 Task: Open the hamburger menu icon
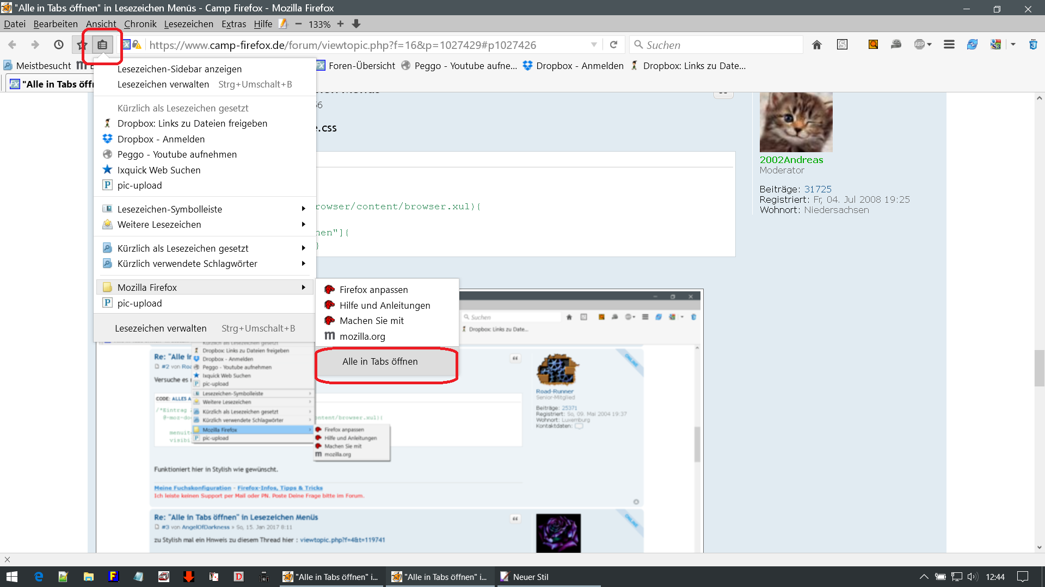pos(949,45)
